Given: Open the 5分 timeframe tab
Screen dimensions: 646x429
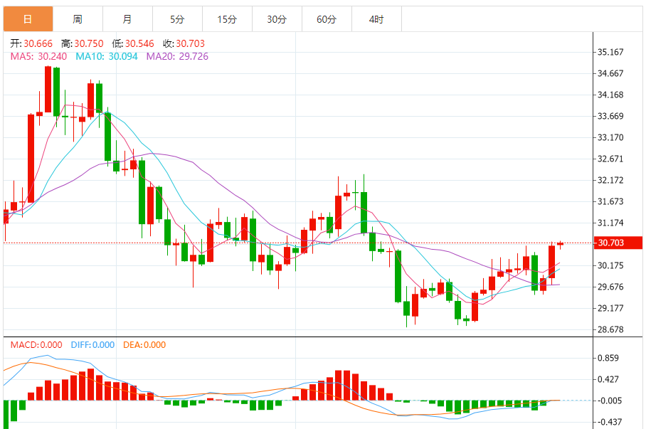Looking at the screenshot, I should 178,19.
